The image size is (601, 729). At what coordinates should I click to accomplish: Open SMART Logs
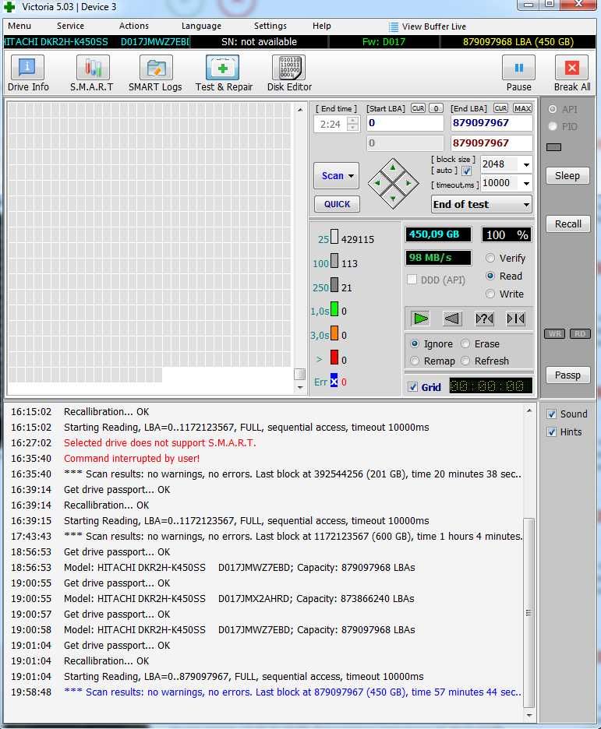155,73
